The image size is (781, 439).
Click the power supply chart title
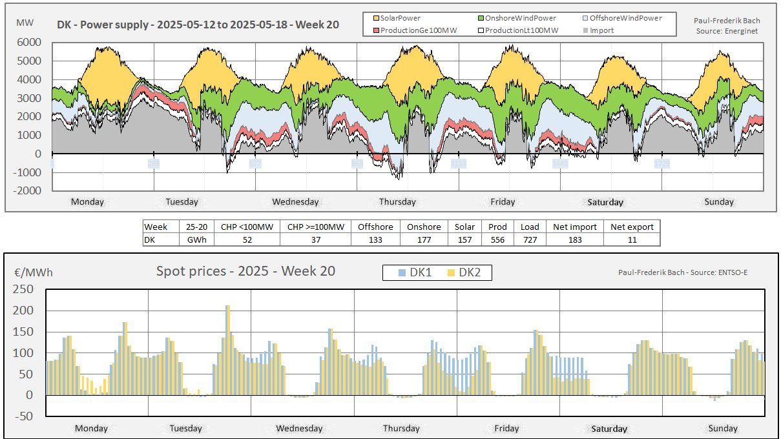click(197, 25)
